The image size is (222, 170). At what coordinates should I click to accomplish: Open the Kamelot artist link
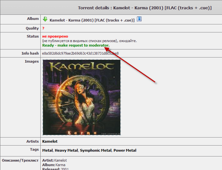(x=50, y=141)
